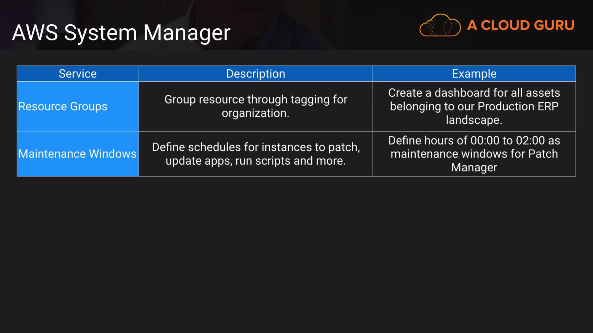Image resolution: width=593 pixels, height=333 pixels.
Task: Click the Maintenance Windows service cell
Action: click(x=77, y=154)
